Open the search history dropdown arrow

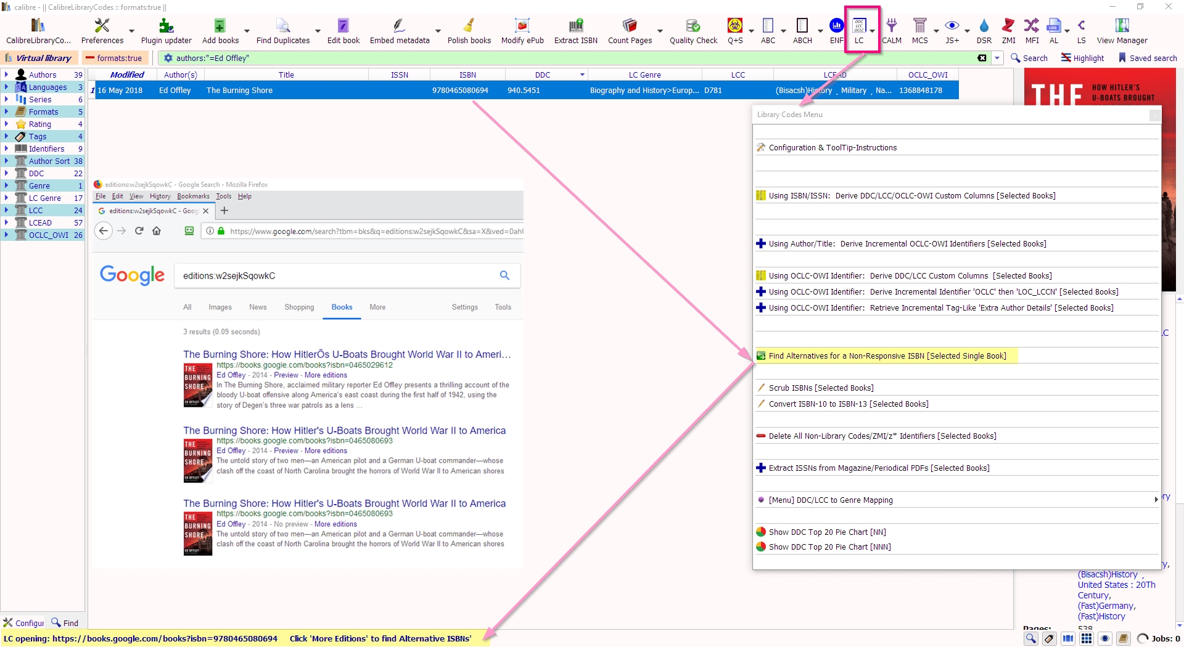pos(997,58)
